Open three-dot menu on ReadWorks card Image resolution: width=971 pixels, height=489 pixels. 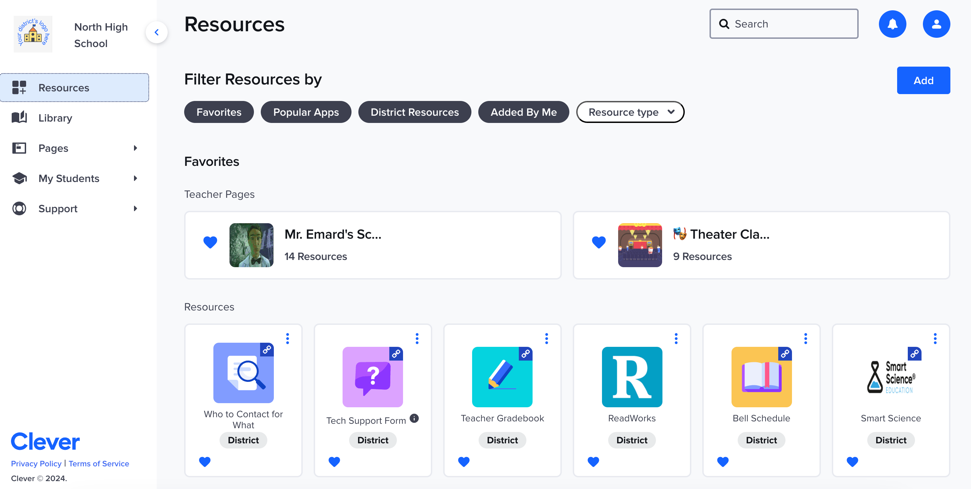(676, 338)
